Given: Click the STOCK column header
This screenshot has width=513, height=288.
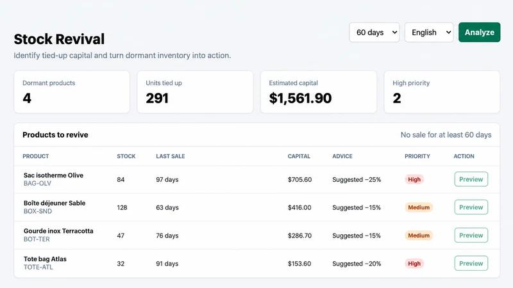Looking at the screenshot, I should [x=126, y=156].
